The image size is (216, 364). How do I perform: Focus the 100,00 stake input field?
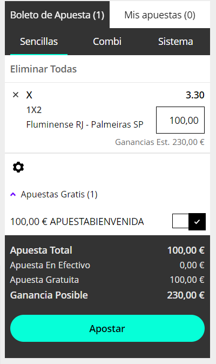click(180, 120)
